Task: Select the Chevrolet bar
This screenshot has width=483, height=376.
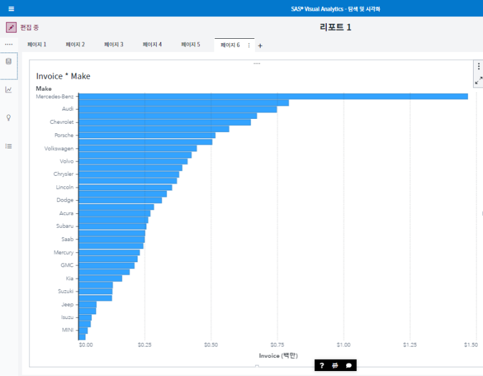Action: coord(165,123)
